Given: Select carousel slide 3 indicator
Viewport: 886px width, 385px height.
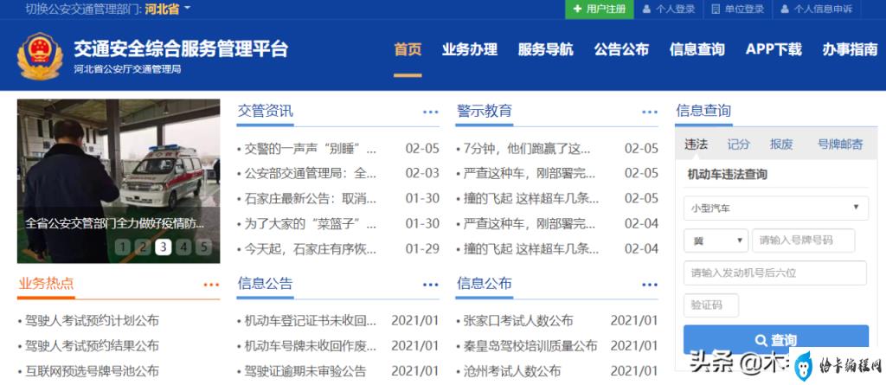Looking at the screenshot, I should click(x=164, y=247).
